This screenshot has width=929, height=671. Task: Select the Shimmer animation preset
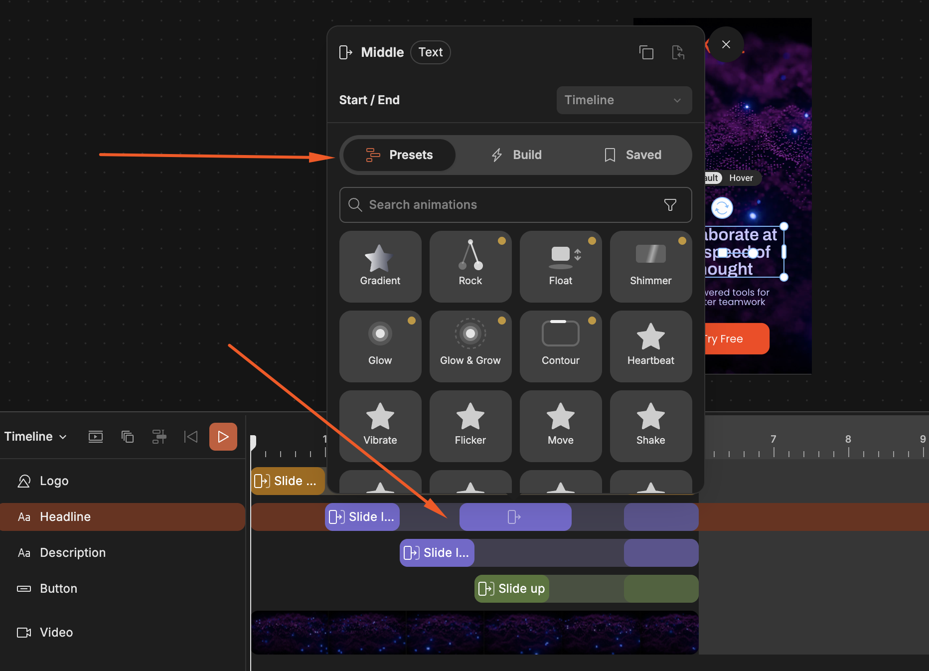[x=650, y=266]
